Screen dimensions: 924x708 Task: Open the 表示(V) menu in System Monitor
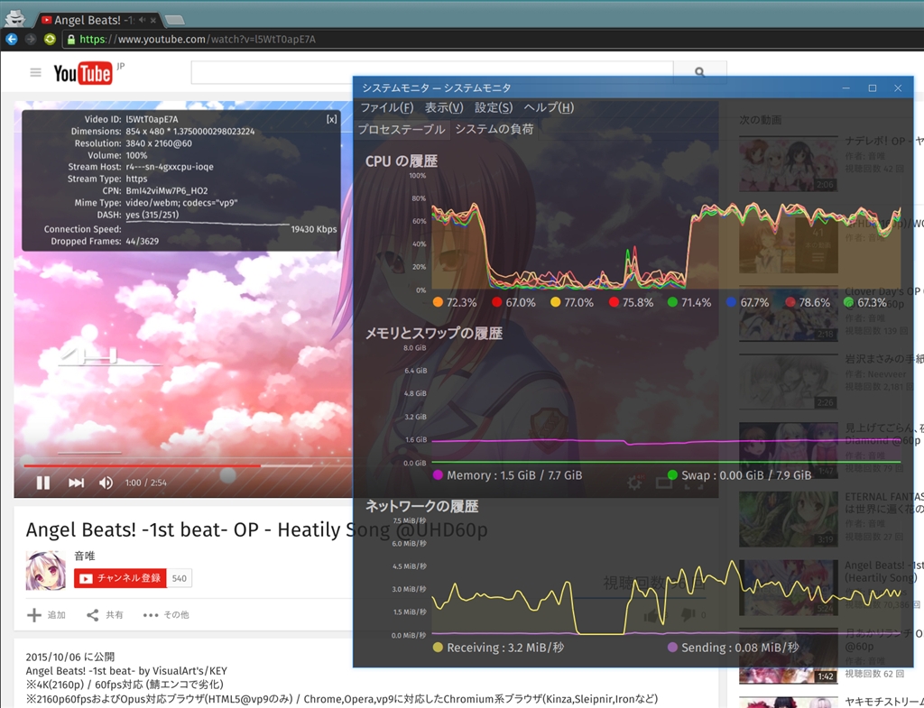444,108
